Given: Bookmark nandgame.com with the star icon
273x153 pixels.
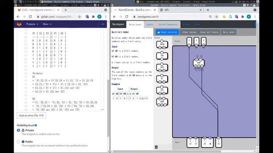Looking at the screenshot, I should tap(216, 17).
